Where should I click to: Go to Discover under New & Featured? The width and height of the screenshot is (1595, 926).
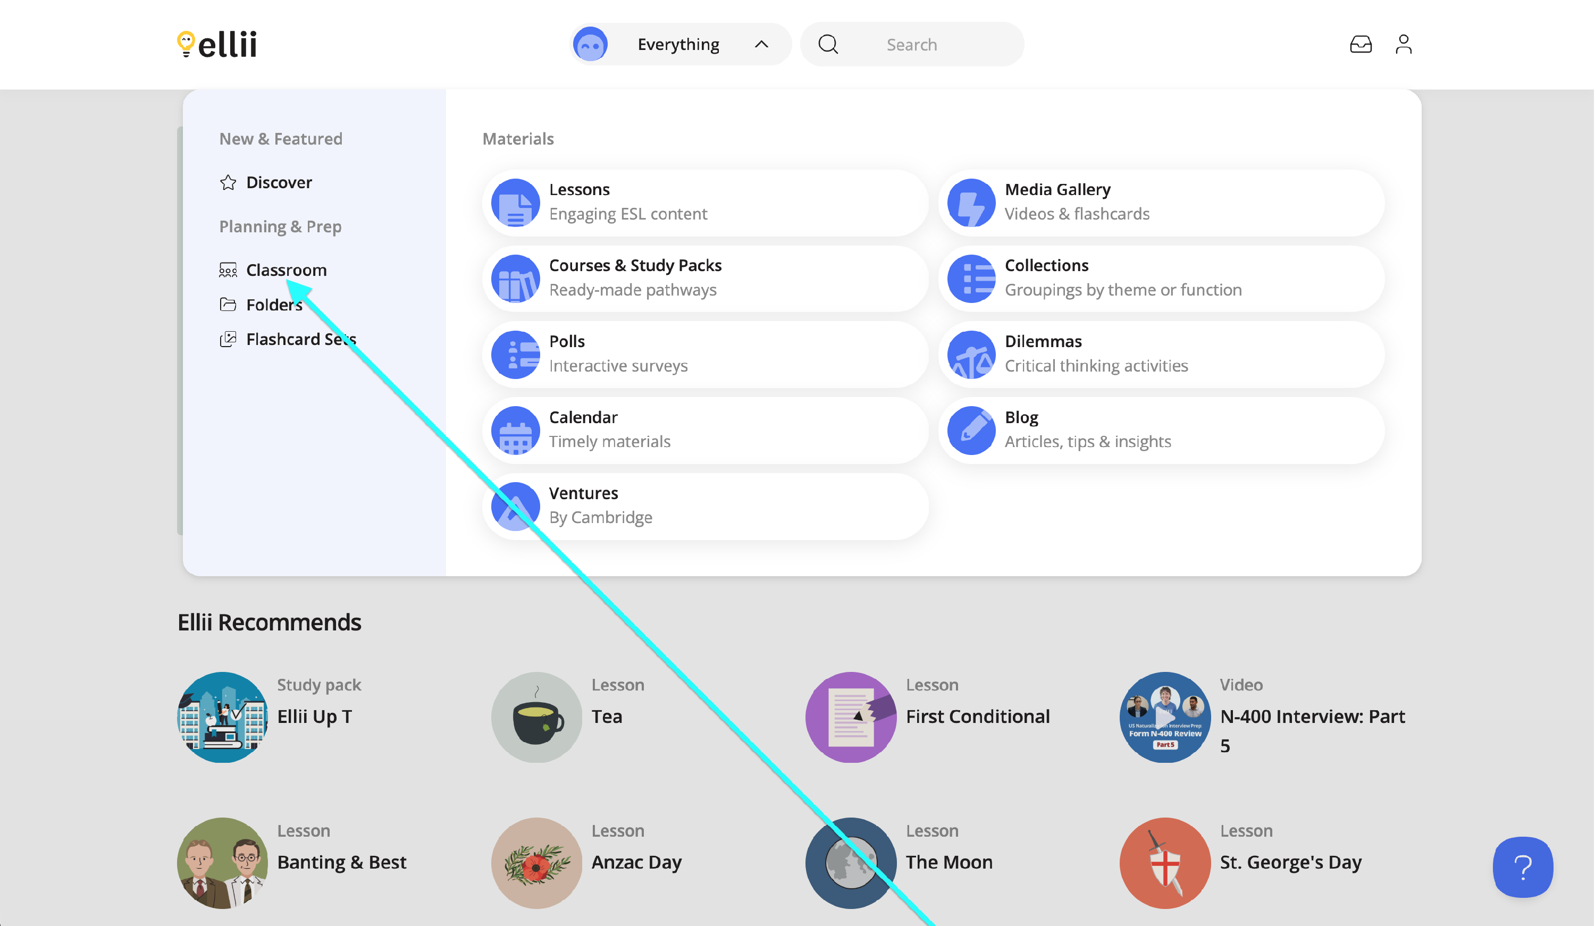279,182
